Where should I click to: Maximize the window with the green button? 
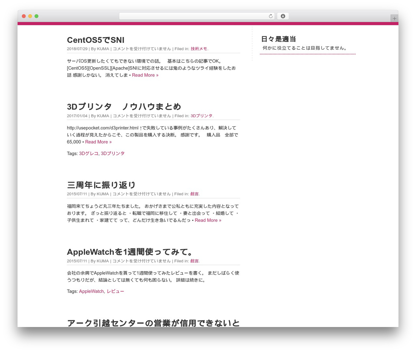[x=36, y=16]
